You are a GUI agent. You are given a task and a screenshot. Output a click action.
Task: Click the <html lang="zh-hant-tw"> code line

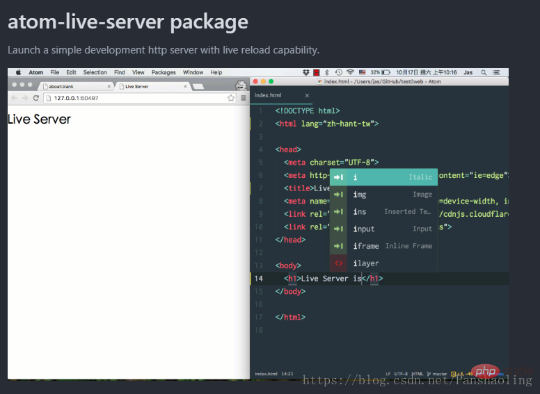tap(327, 124)
